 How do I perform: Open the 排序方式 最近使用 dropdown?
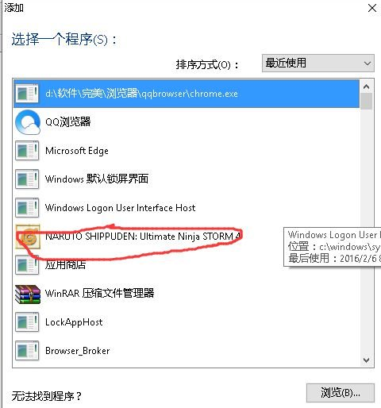318,64
